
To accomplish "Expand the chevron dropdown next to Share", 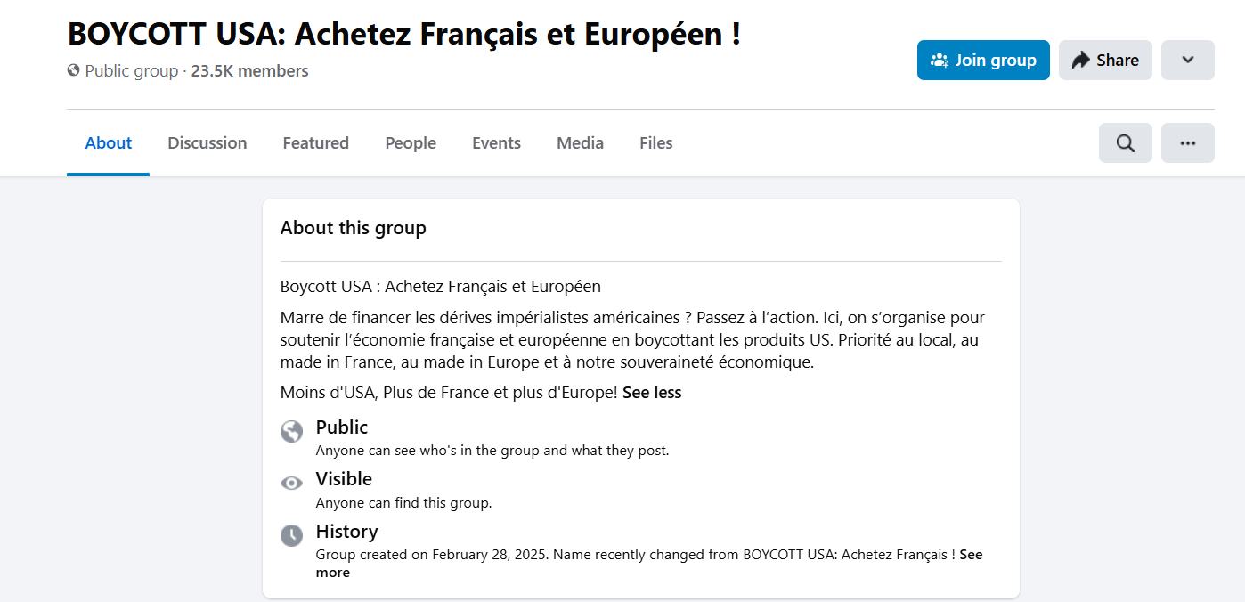I will pyautogui.click(x=1187, y=61).
